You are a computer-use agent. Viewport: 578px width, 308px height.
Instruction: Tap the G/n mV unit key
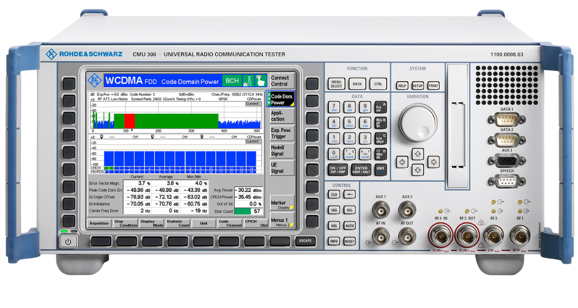pyautogui.click(x=381, y=107)
